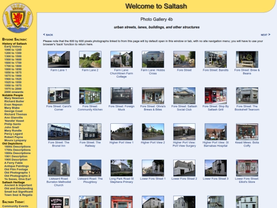Open the Port View Surgery thumbnail
This screenshot has height=208, width=277.
(x=184, y=132)
